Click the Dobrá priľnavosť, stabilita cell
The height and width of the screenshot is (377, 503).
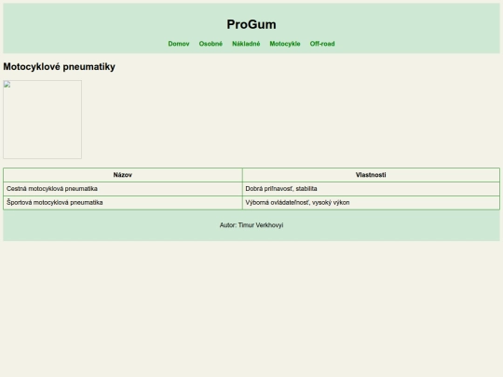[x=371, y=189]
